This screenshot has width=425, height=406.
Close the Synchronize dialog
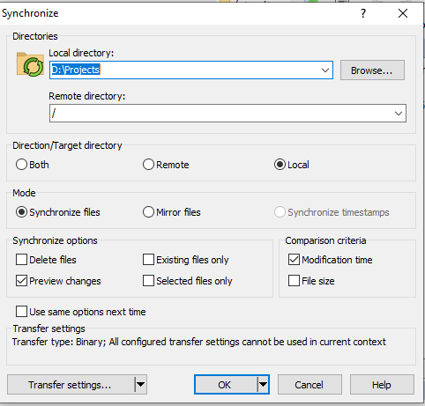pyautogui.click(x=403, y=13)
